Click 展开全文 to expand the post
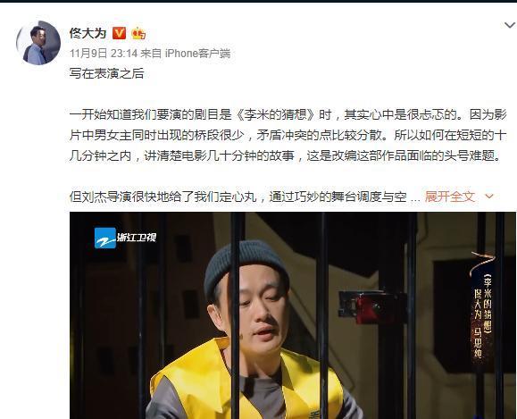The width and height of the screenshot is (517, 419). click(449, 197)
